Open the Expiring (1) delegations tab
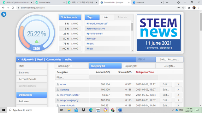 [139, 66]
